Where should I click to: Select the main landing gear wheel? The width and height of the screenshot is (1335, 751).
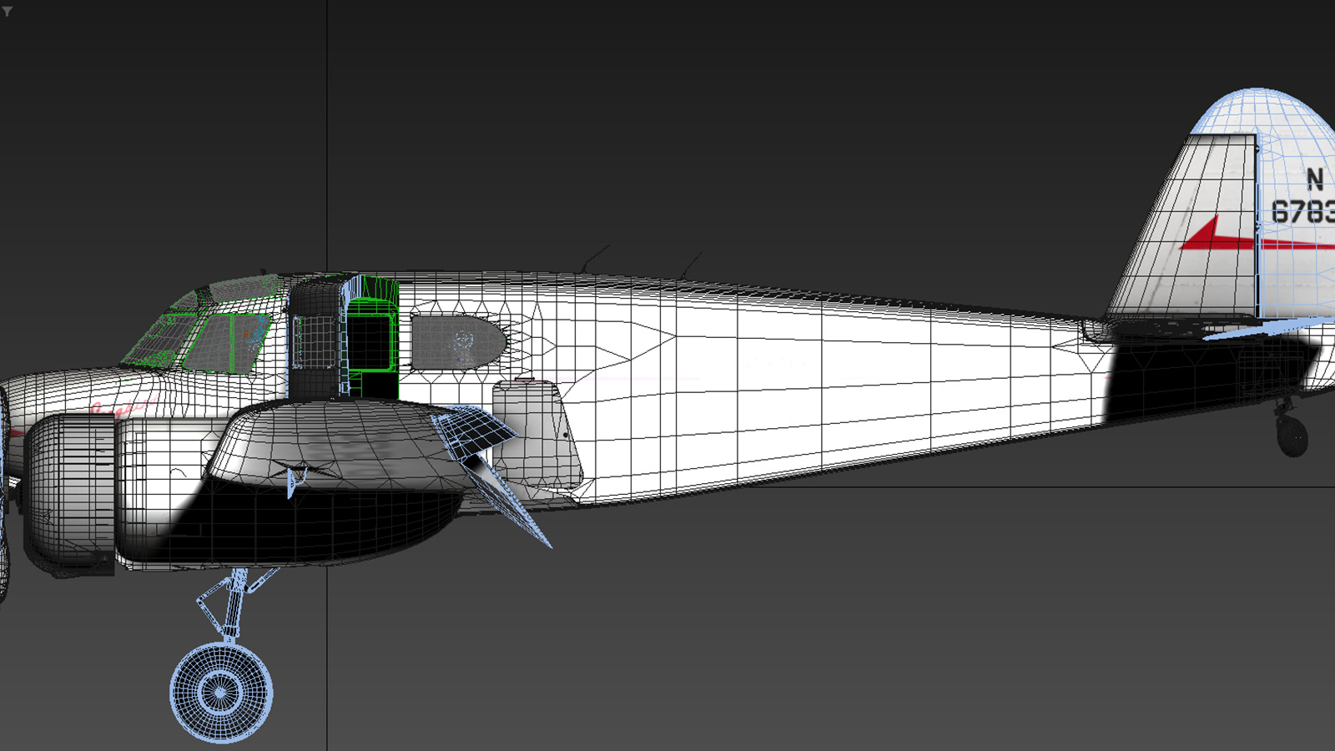[221, 691]
